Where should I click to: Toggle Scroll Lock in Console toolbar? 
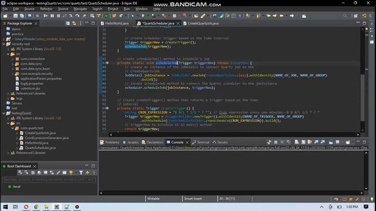(303, 142)
